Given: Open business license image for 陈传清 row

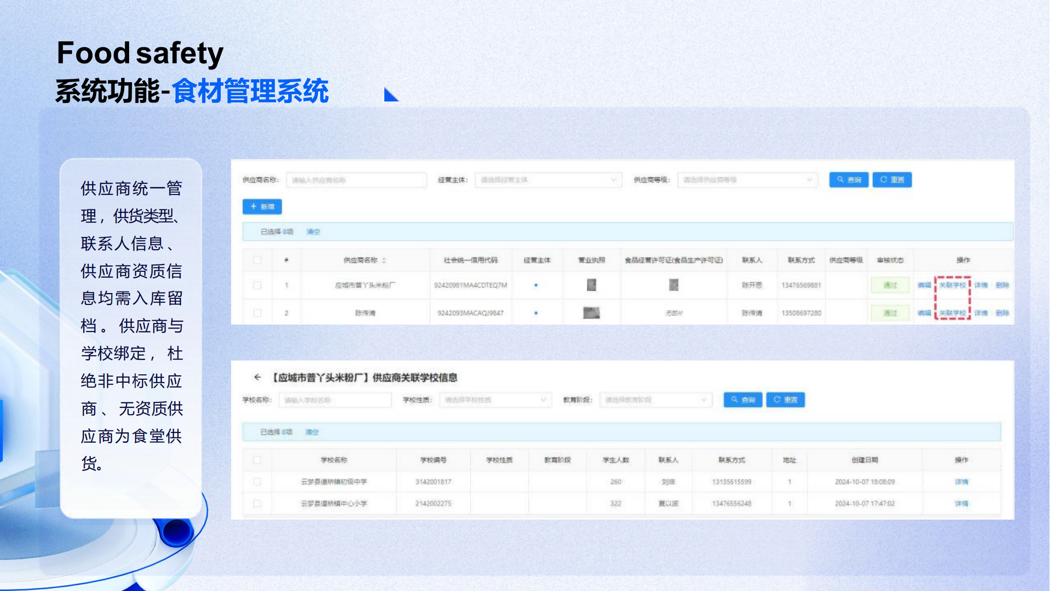Looking at the screenshot, I should [x=591, y=313].
